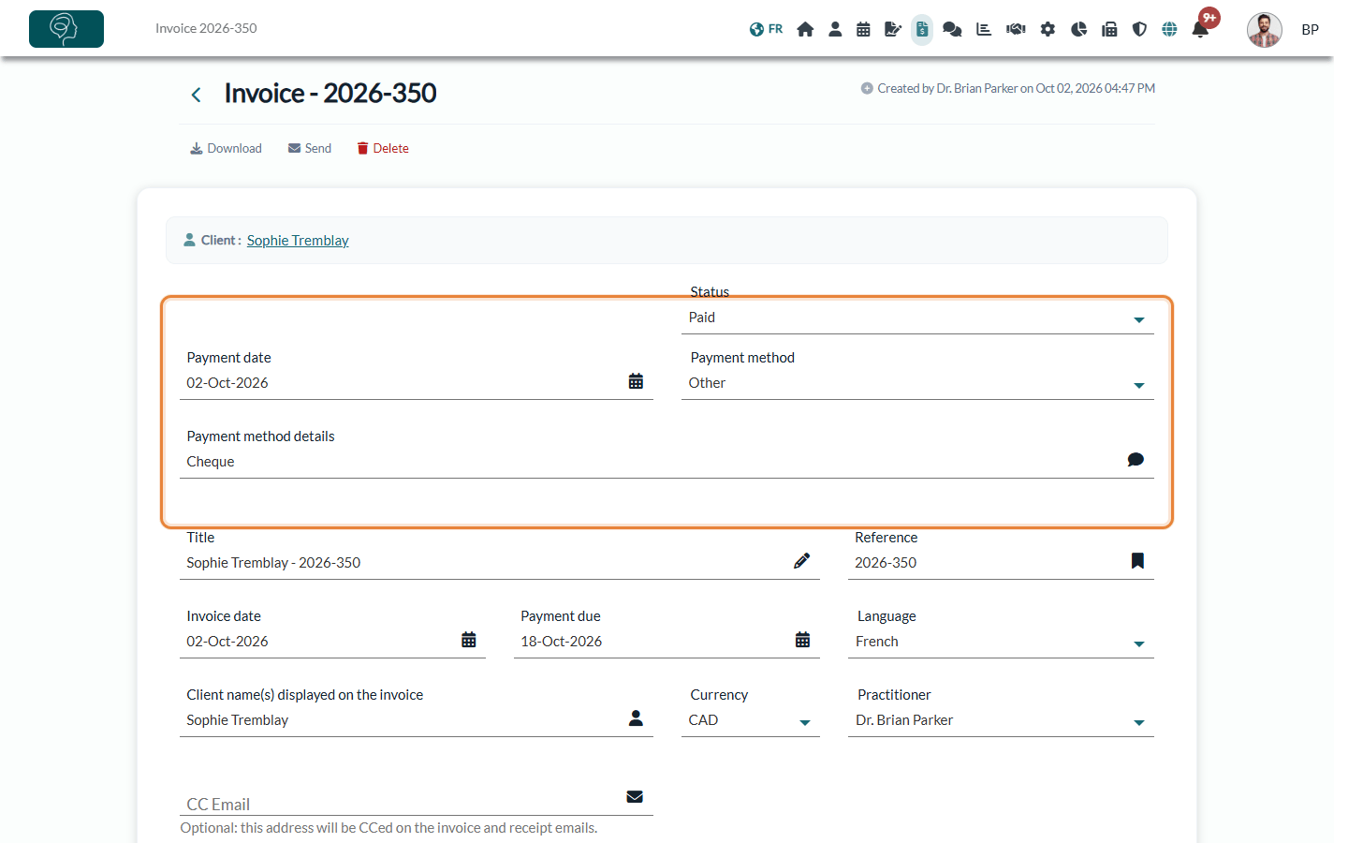Download the invoice
Viewport: 1348px width, 843px height.
coord(226,148)
